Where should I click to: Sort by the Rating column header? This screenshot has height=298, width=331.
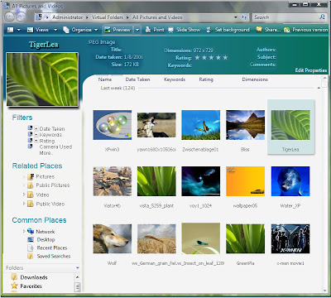coord(206,79)
